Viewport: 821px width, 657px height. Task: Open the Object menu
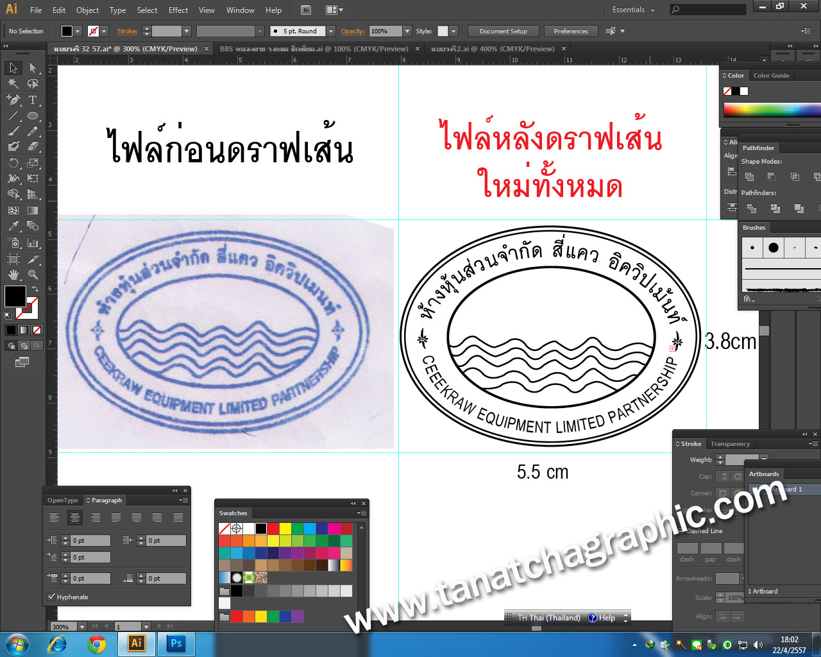tap(87, 10)
